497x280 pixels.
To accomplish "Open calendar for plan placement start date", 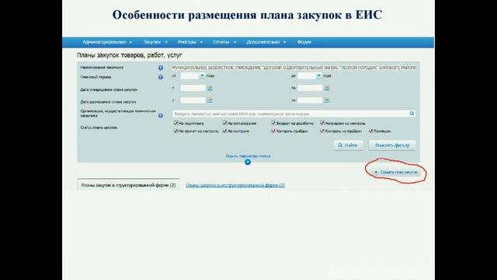I will click(210, 100).
